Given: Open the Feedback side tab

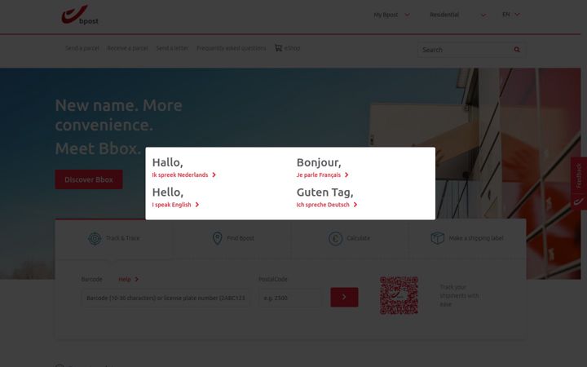Looking at the screenshot, I should click(579, 175).
